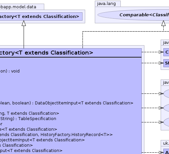169x154 pixels.
Task: Select the class box labeled A at the bottom right
Action: click(x=166, y=151)
